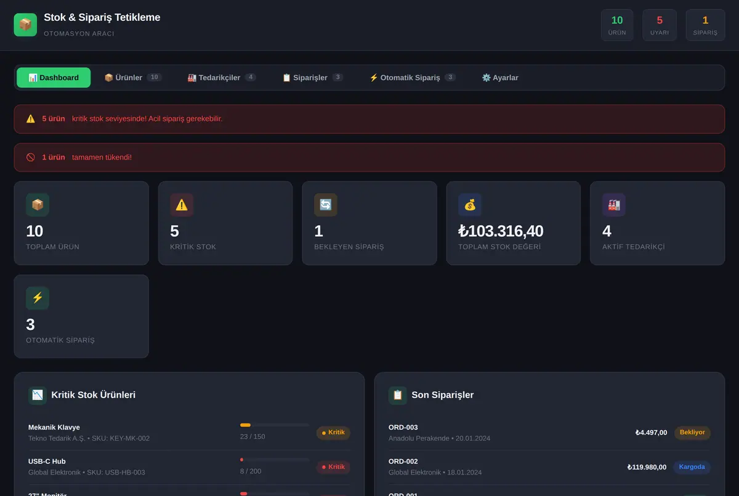
Task: Click the Kritik badge for Mekanik Klavye
Action: 333,433
